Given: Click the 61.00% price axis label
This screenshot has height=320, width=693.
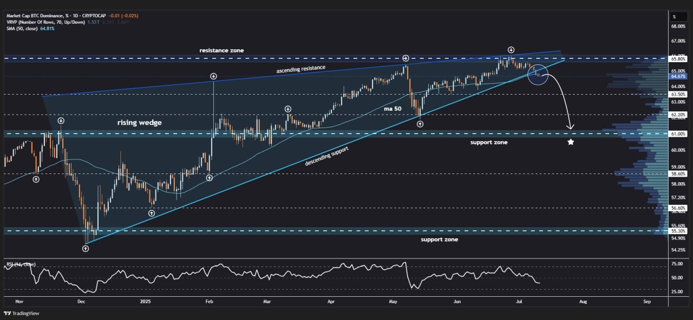Looking at the screenshot, I should [678, 134].
